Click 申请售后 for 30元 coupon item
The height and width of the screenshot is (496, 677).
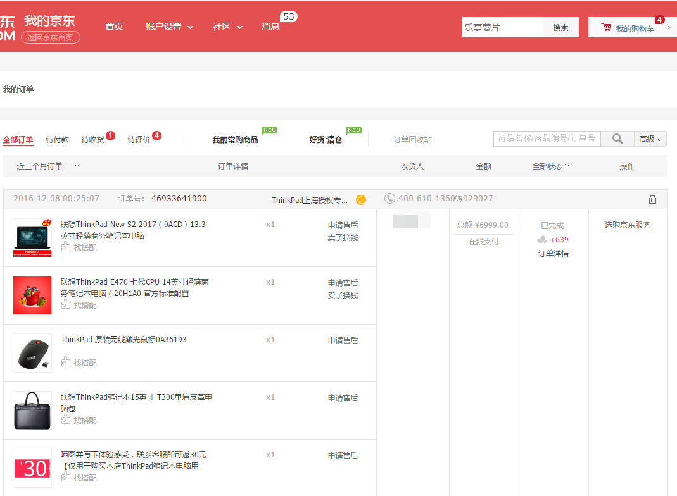343,456
